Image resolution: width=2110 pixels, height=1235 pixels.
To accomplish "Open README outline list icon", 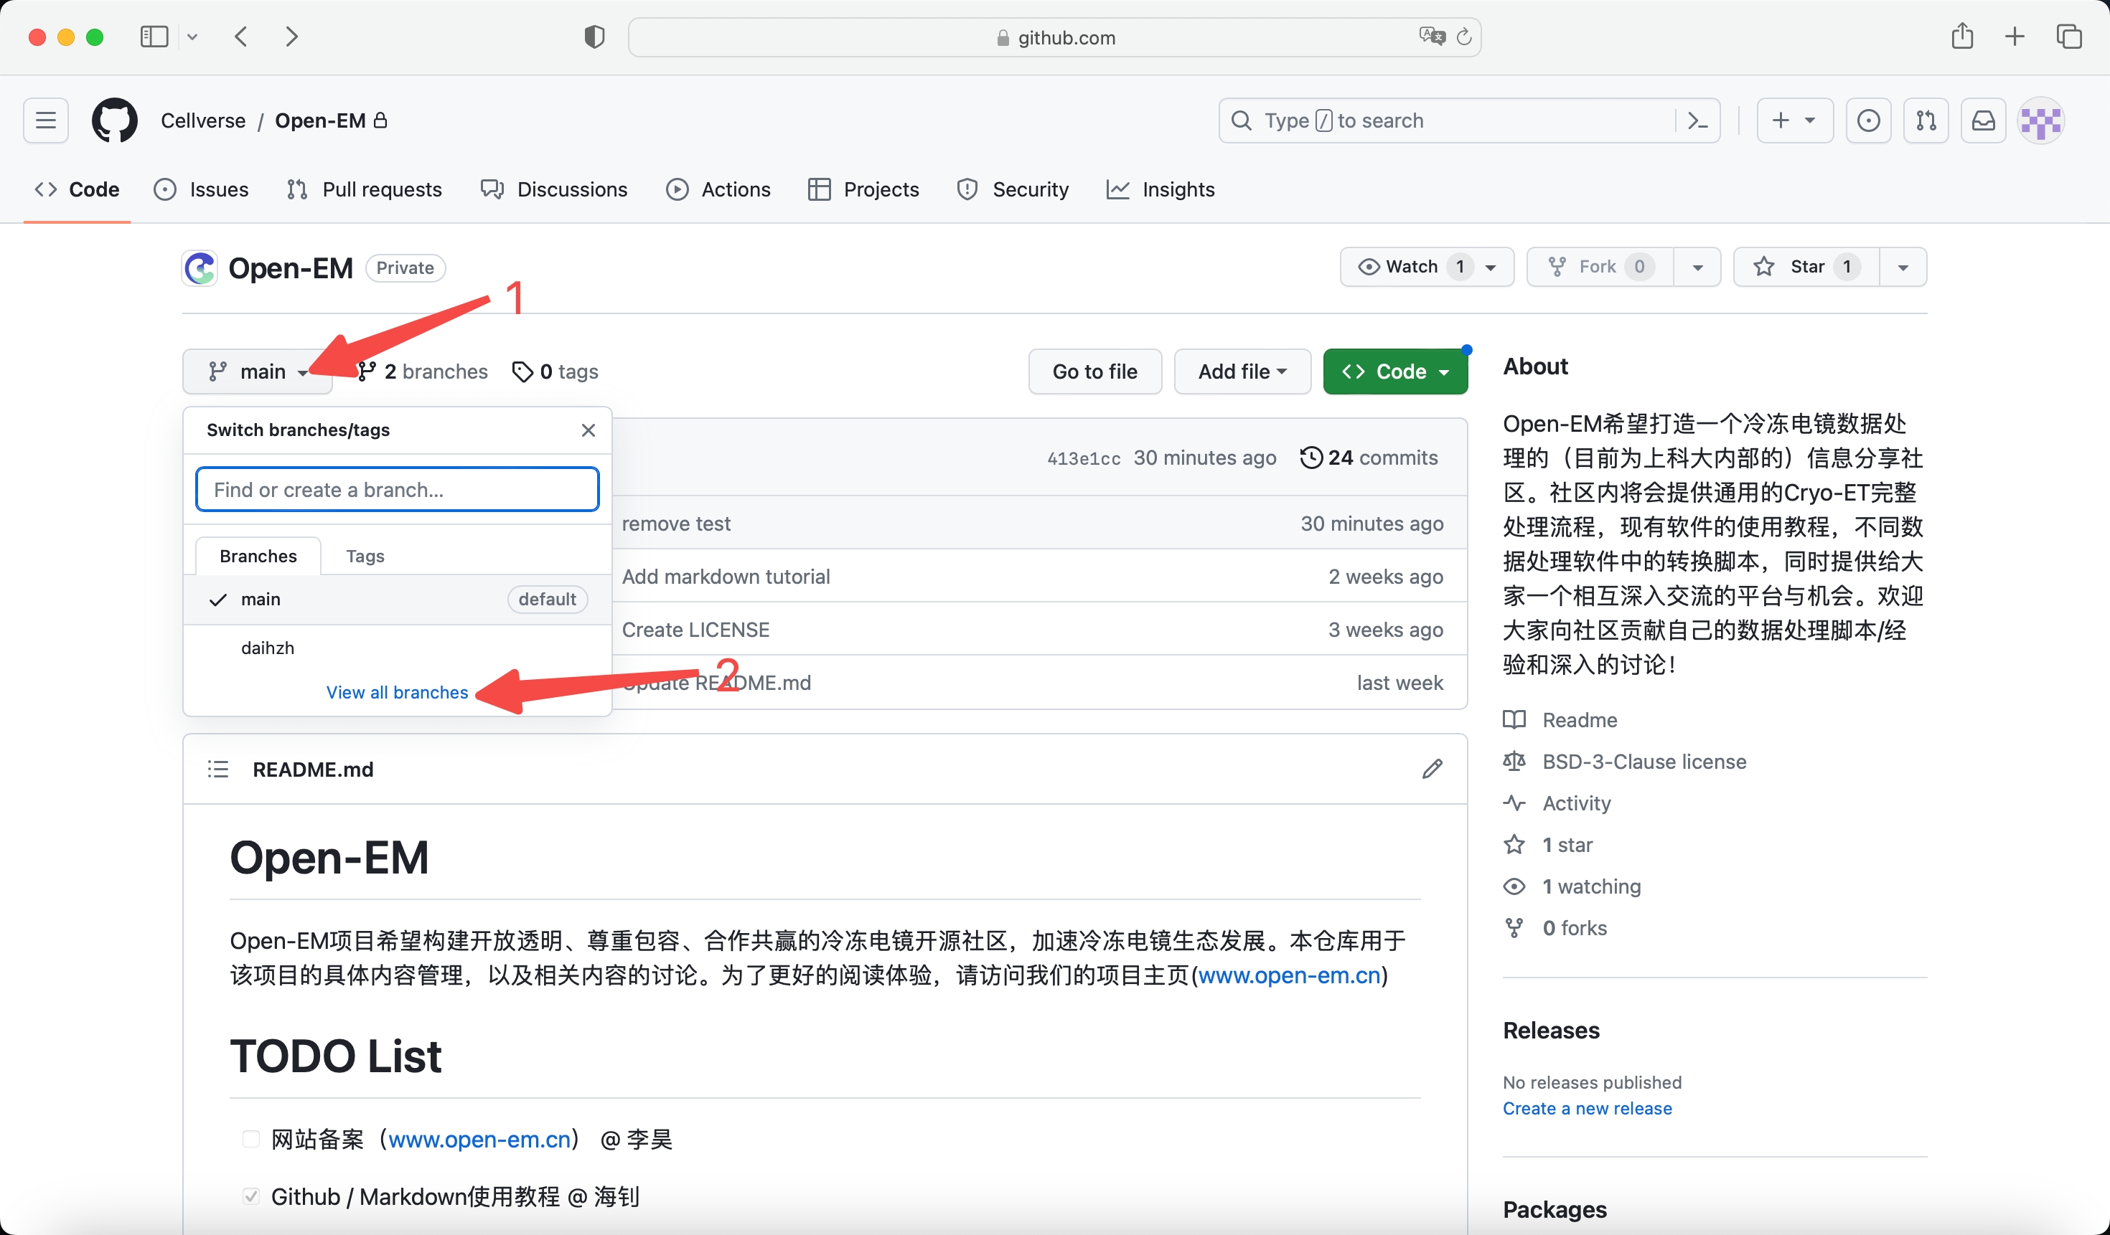I will [x=217, y=769].
